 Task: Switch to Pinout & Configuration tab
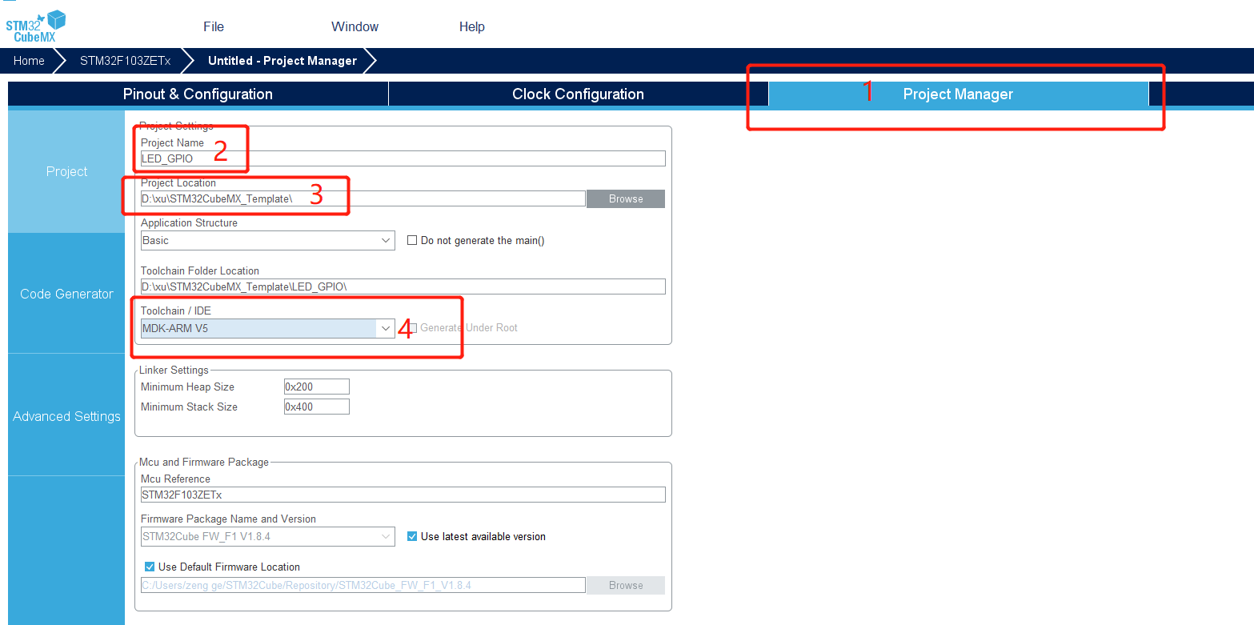[x=198, y=94]
